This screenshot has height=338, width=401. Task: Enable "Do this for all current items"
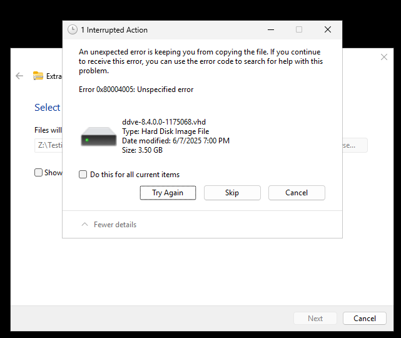[x=83, y=175]
